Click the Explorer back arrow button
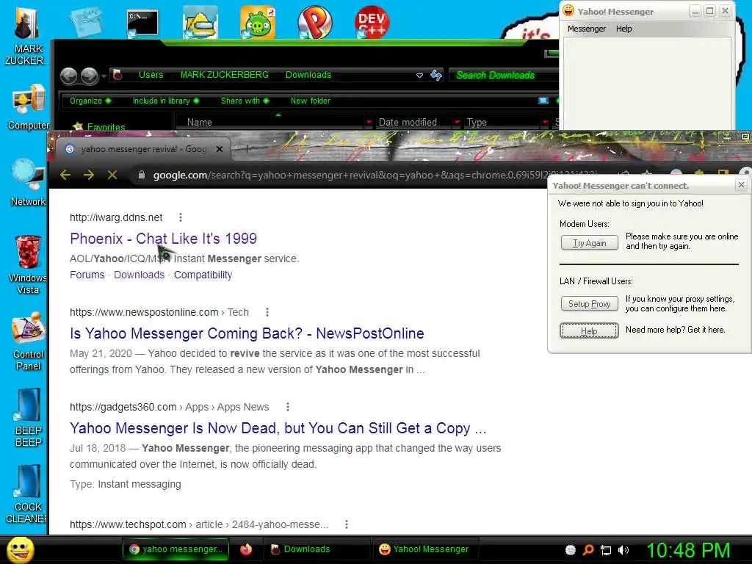Screen dimensions: 752x564 click(68, 76)
